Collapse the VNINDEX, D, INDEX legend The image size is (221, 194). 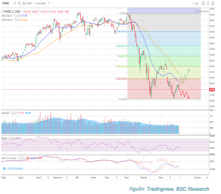(2, 11)
